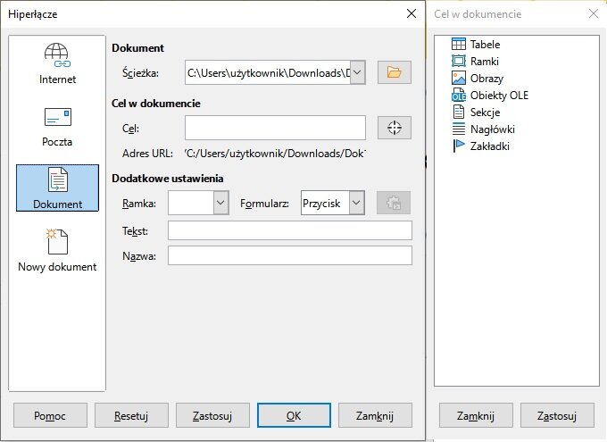Select the Dokument hyperlink type
Screen dimensions: 607x442
pos(57,188)
